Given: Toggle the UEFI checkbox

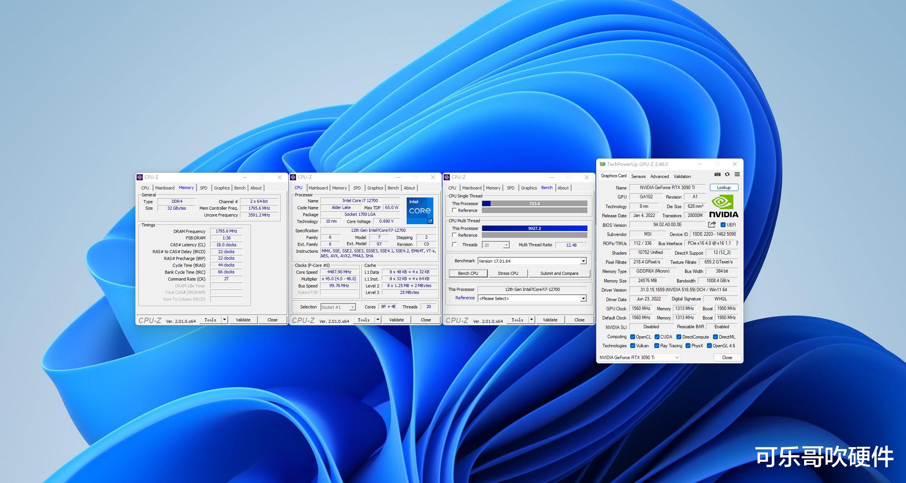Looking at the screenshot, I should (x=723, y=225).
